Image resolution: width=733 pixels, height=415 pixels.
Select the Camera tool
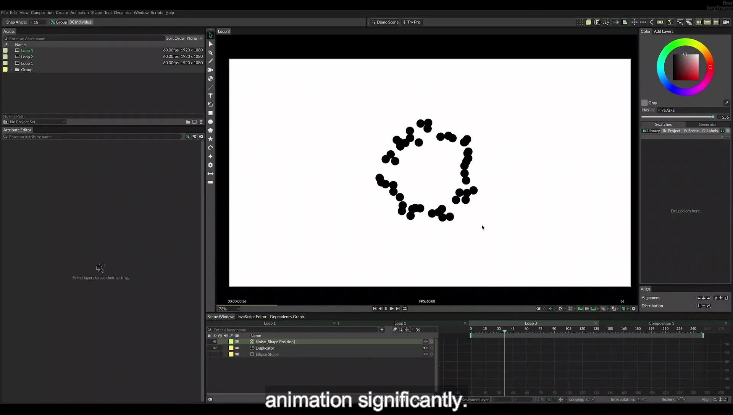click(210, 70)
